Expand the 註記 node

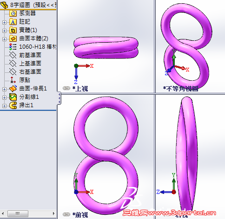pos(4,22)
